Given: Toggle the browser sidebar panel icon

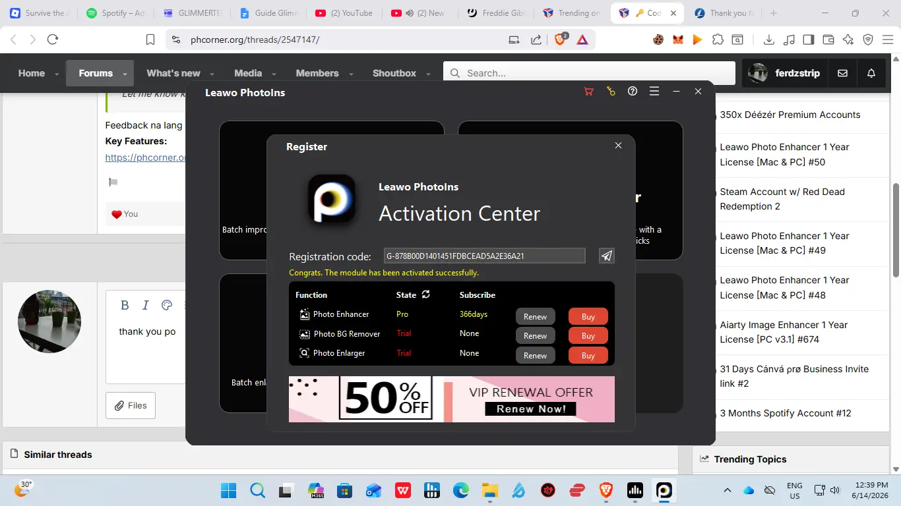Looking at the screenshot, I should (x=808, y=40).
